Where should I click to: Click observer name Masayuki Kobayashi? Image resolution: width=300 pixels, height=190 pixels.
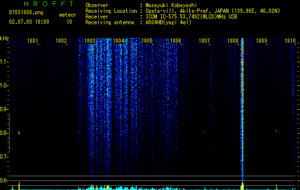171,5
